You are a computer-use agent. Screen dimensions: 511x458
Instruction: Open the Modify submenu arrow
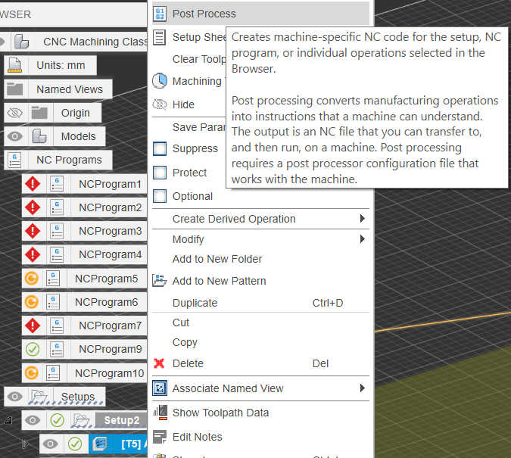click(x=363, y=239)
